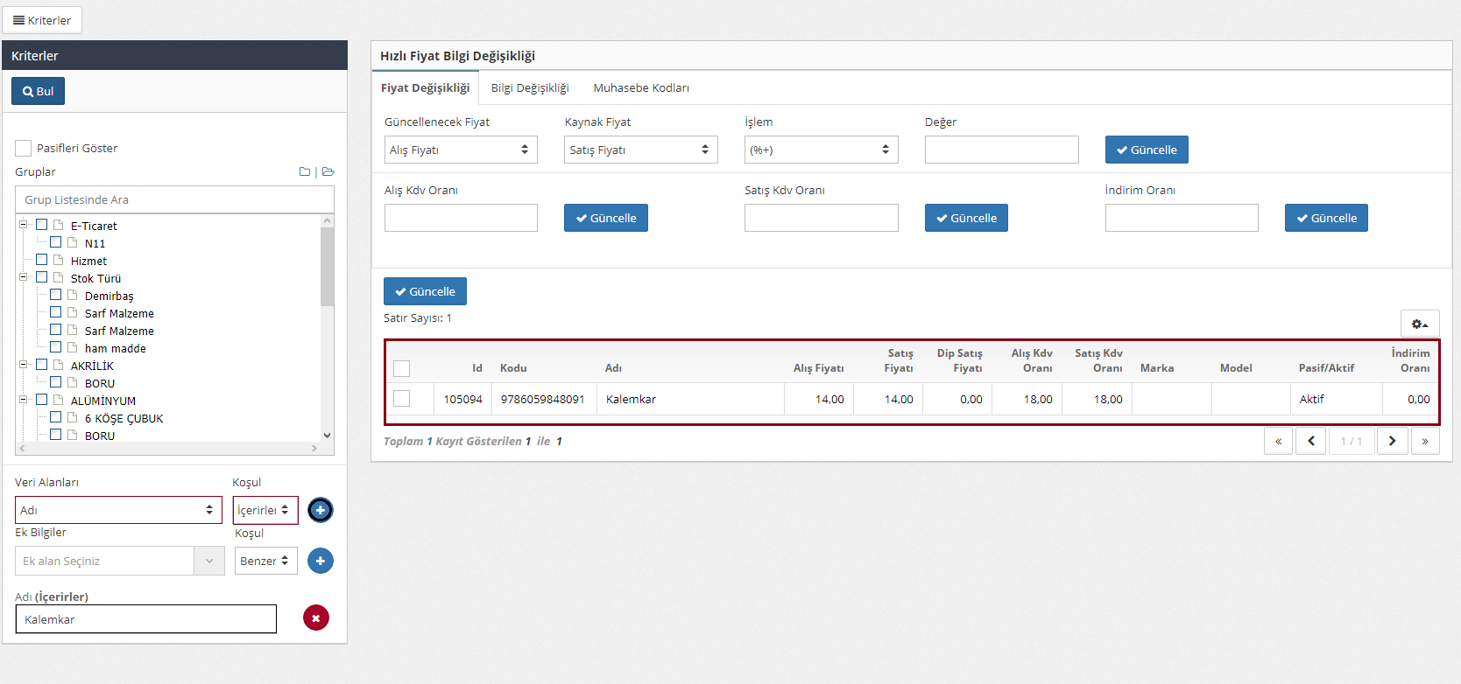Go to the previous page arrow
Viewport: 1461px width, 684px height.
click(1310, 441)
